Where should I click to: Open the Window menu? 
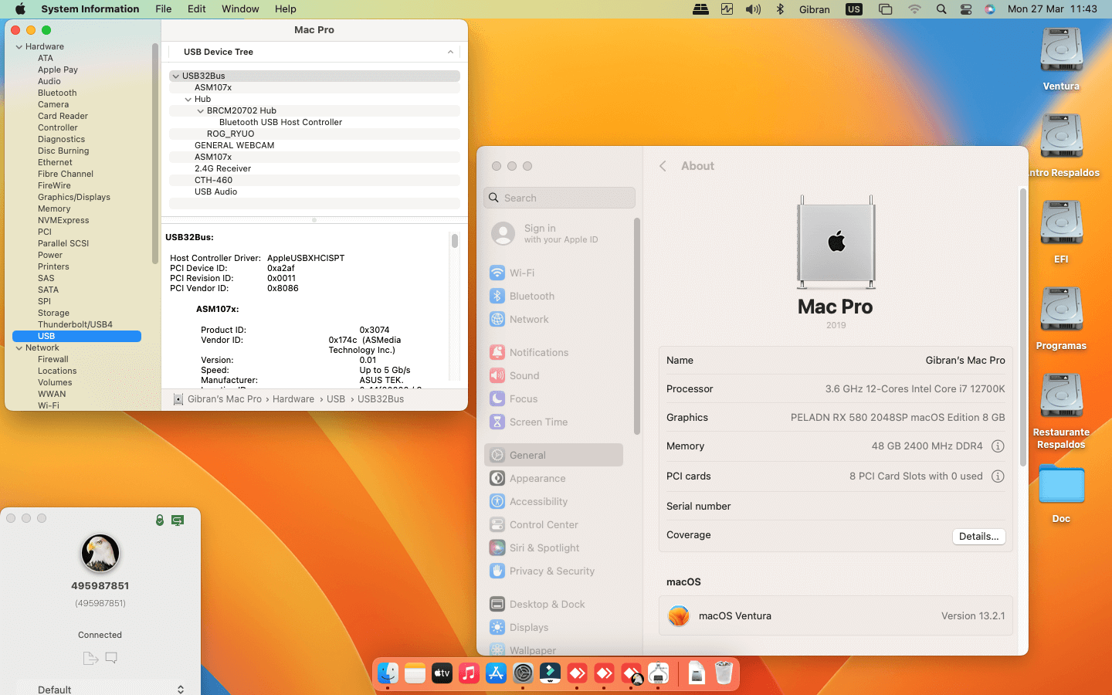click(240, 9)
